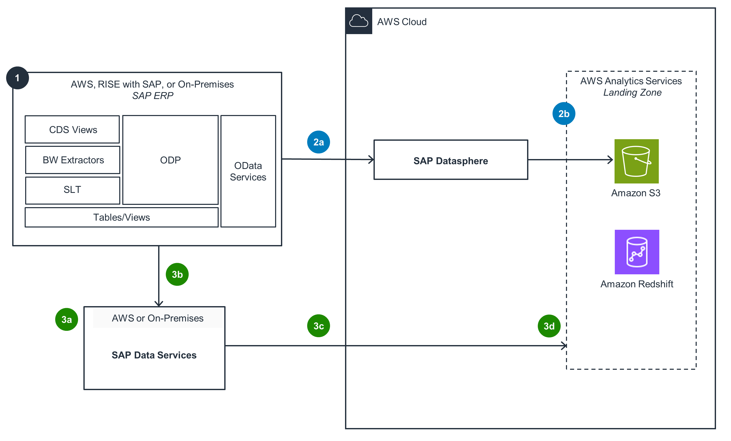Click the BW Extractors box
731x441 pixels.
point(73,160)
